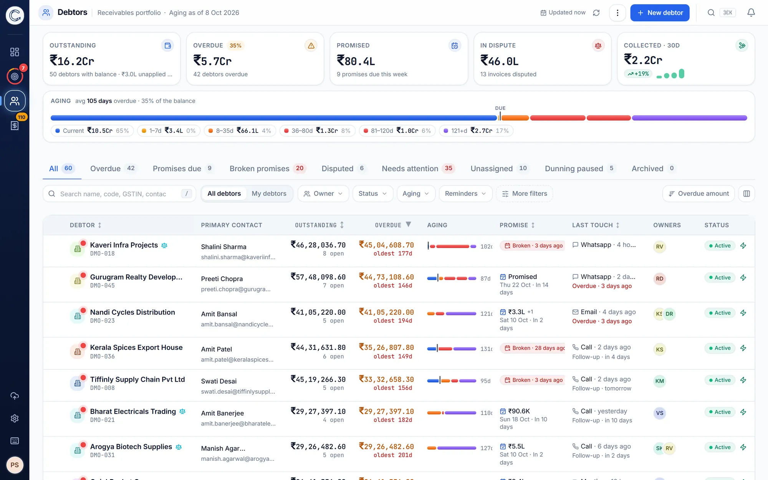The width and height of the screenshot is (768, 480).
Task: Switch to My debtors view
Action: coord(269,194)
